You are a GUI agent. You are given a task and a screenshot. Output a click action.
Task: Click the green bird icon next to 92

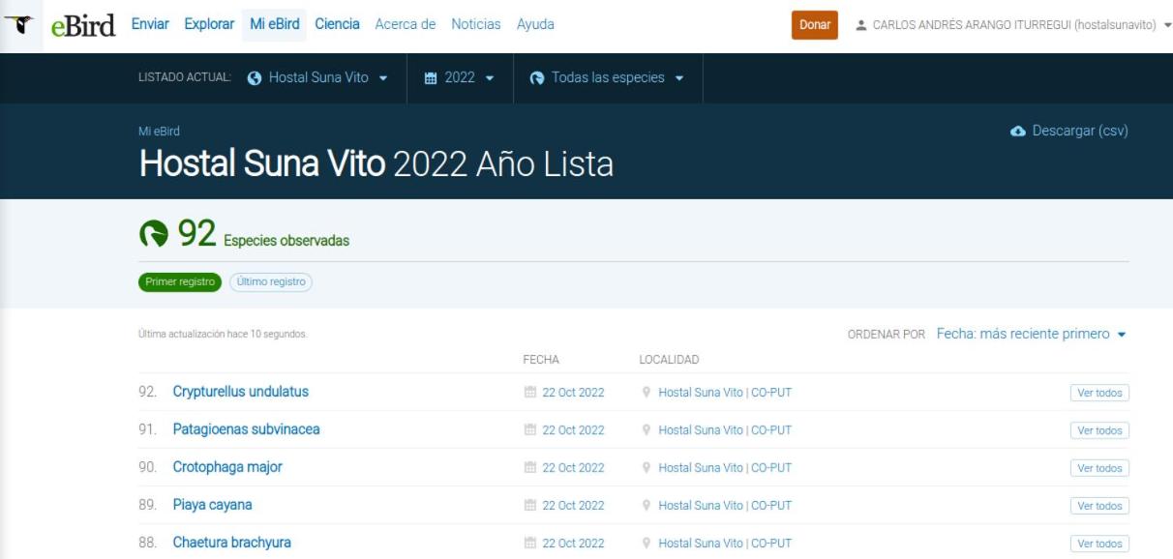coord(154,234)
